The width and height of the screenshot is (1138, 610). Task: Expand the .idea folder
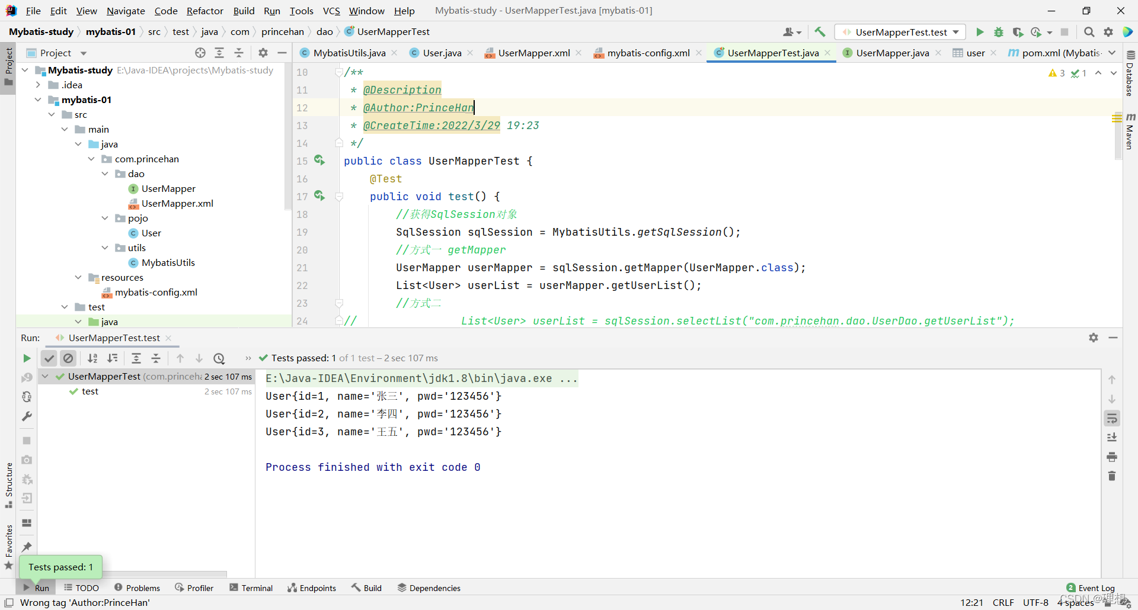[x=38, y=85]
